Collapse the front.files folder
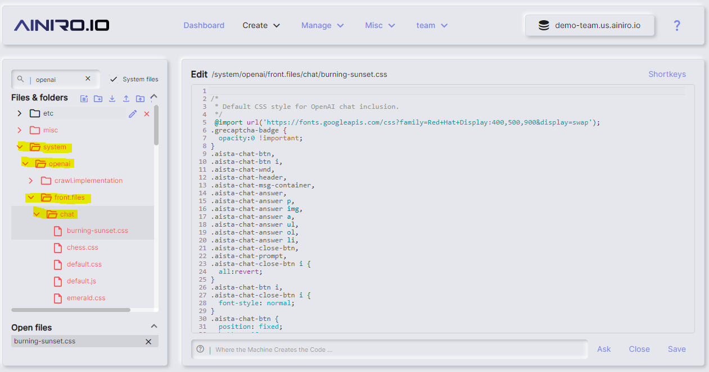This screenshot has width=709, height=372. [x=30, y=198]
